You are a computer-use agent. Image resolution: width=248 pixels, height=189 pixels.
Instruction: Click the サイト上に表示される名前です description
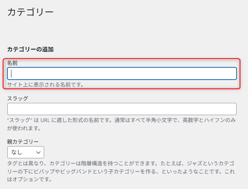pyautogui.click(x=45, y=84)
